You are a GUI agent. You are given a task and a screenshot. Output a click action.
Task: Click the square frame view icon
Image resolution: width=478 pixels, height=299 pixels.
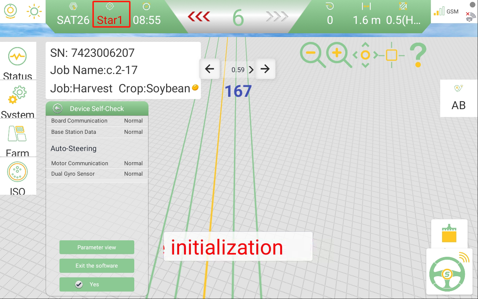pyautogui.click(x=391, y=55)
